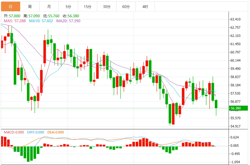Screen dimensions: 250x165
Task: Select the 日 daily chart tab
Action: point(11,7)
